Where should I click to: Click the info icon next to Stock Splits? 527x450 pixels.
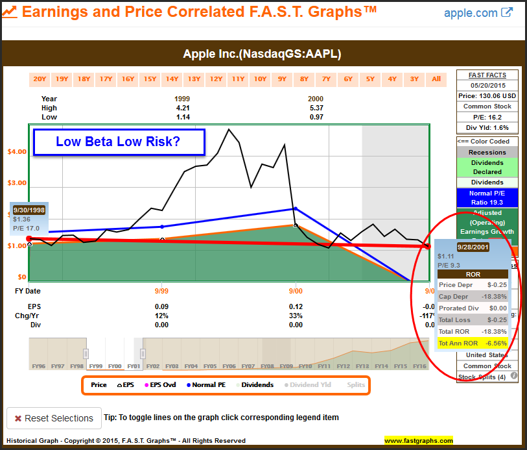pos(514,376)
